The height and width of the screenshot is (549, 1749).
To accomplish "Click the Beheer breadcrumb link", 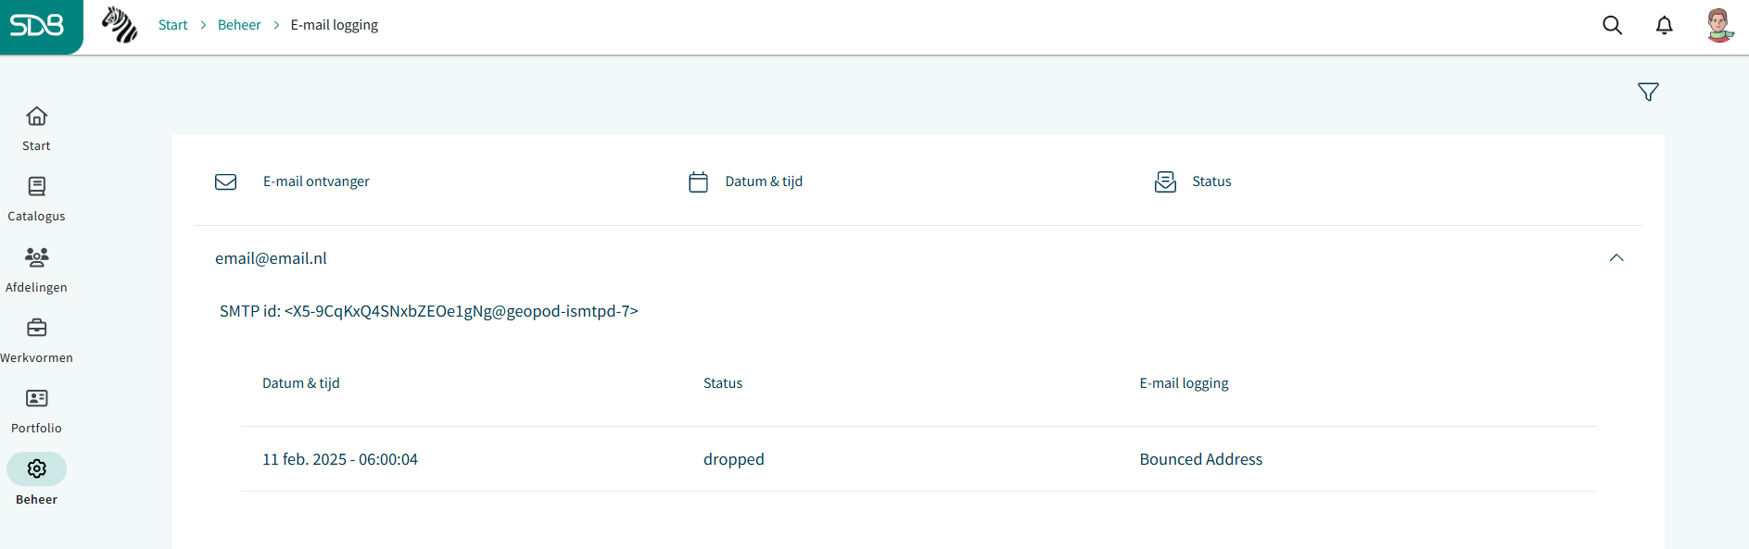I will [239, 25].
